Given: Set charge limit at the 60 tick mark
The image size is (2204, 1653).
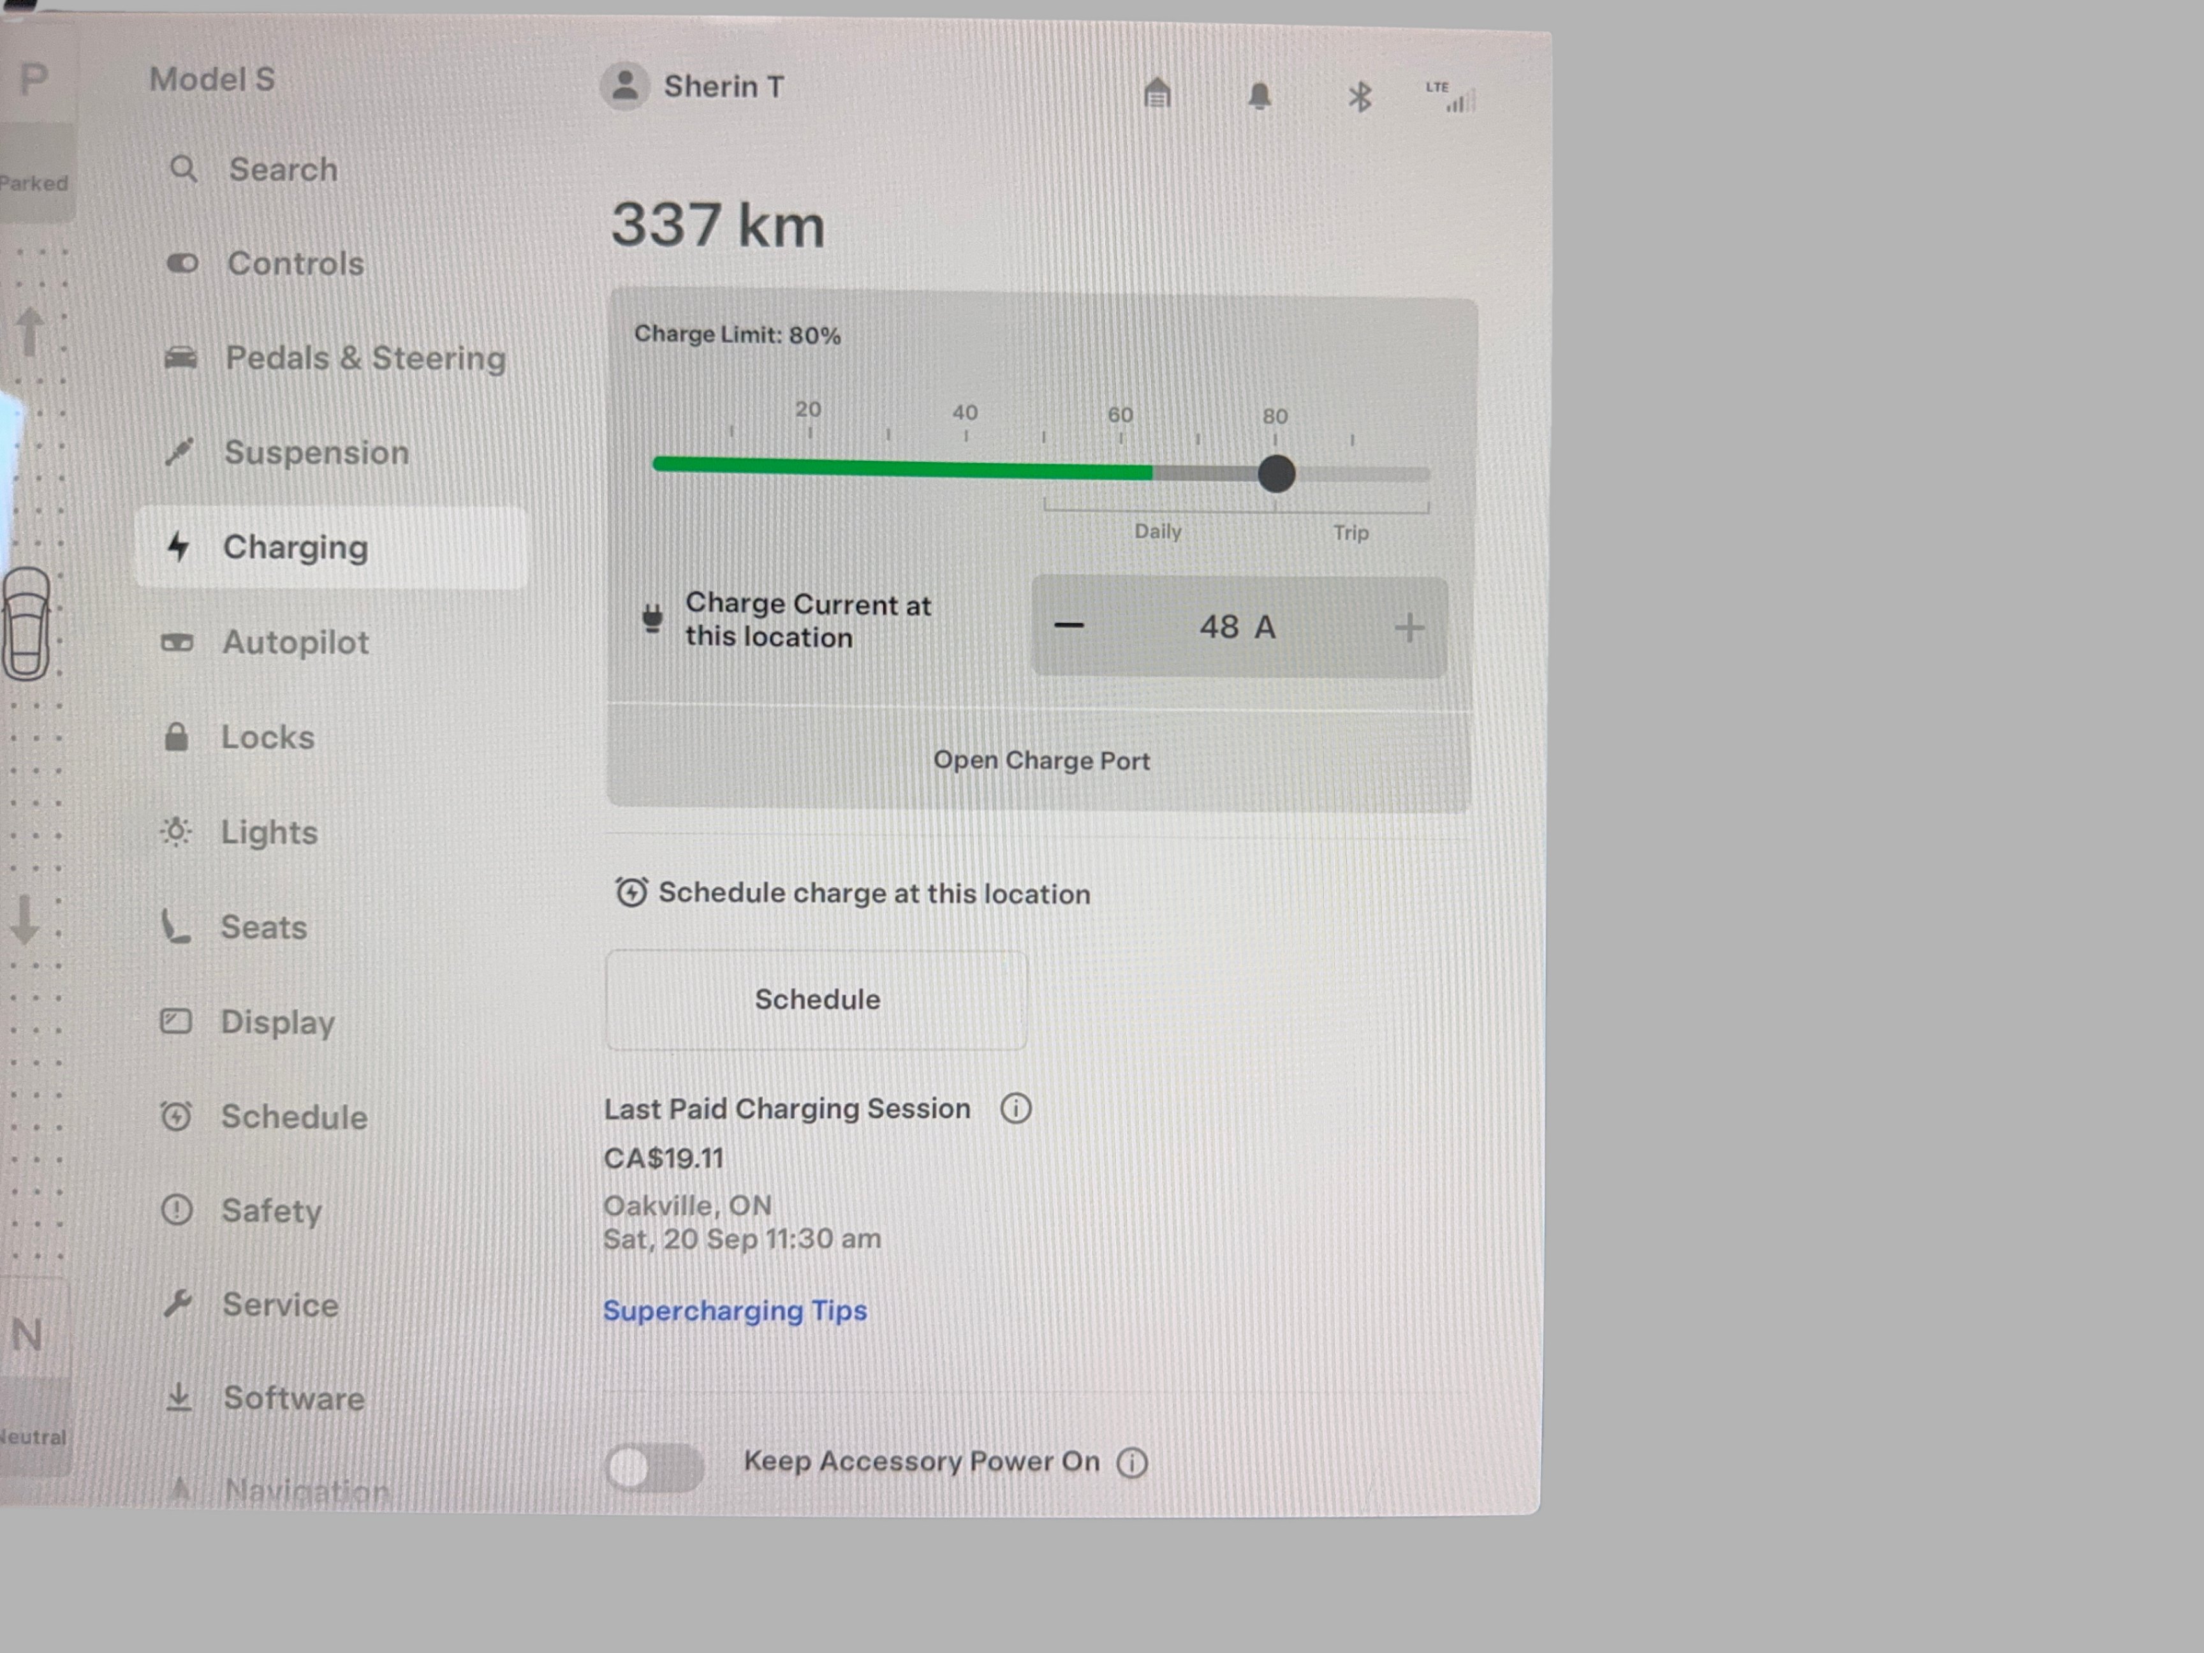Looking at the screenshot, I should click(x=1121, y=439).
